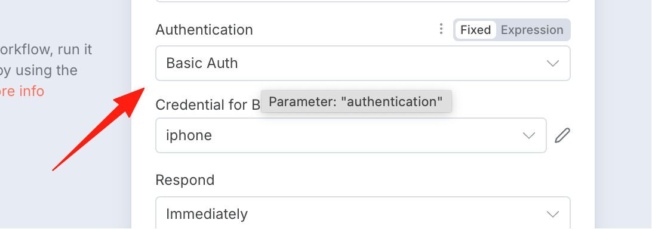Edit the iphone credential via pencil icon
Image resolution: width=652 pixels, height=229 pixels.
tap(562, 135)
